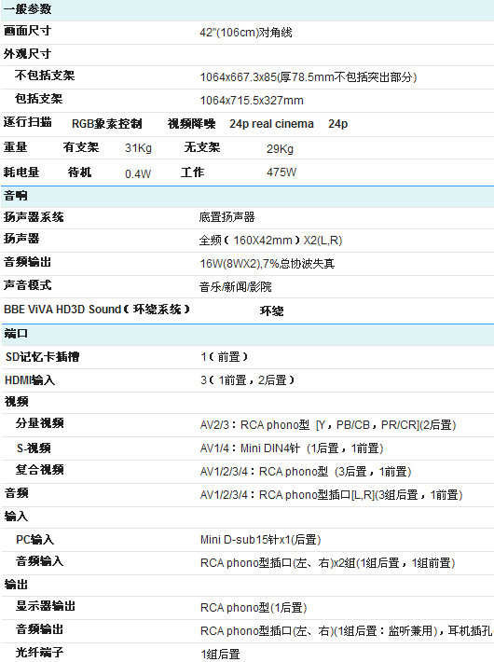Click the 475W power consumption value

click(x=281, y=172)
